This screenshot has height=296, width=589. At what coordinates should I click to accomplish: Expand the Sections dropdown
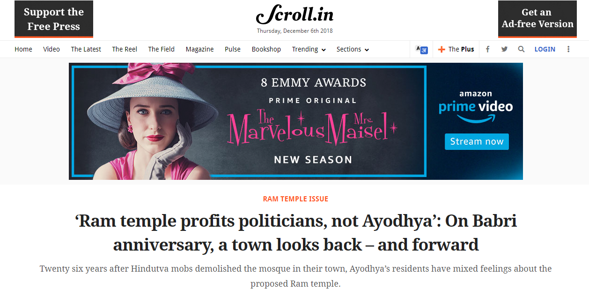click(x=353, y=49)
